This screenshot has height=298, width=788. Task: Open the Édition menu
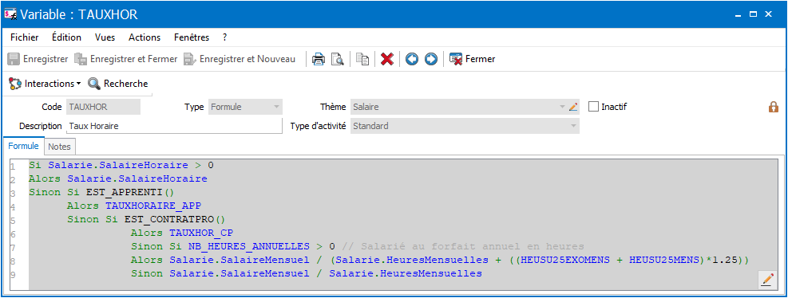tap(66, 37)
